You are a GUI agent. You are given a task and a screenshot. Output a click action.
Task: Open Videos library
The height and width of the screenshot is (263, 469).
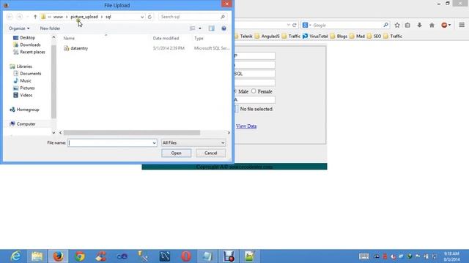26,95
